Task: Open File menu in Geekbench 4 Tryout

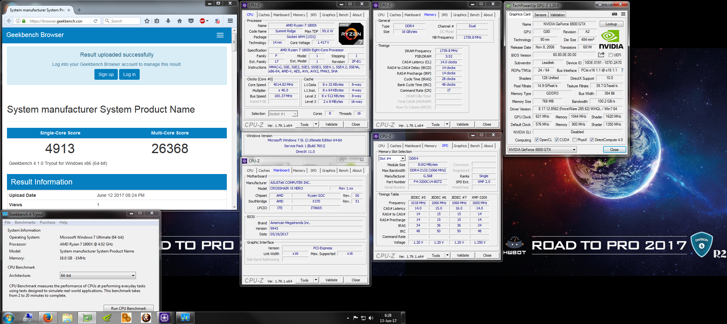Action: [8, 222]
